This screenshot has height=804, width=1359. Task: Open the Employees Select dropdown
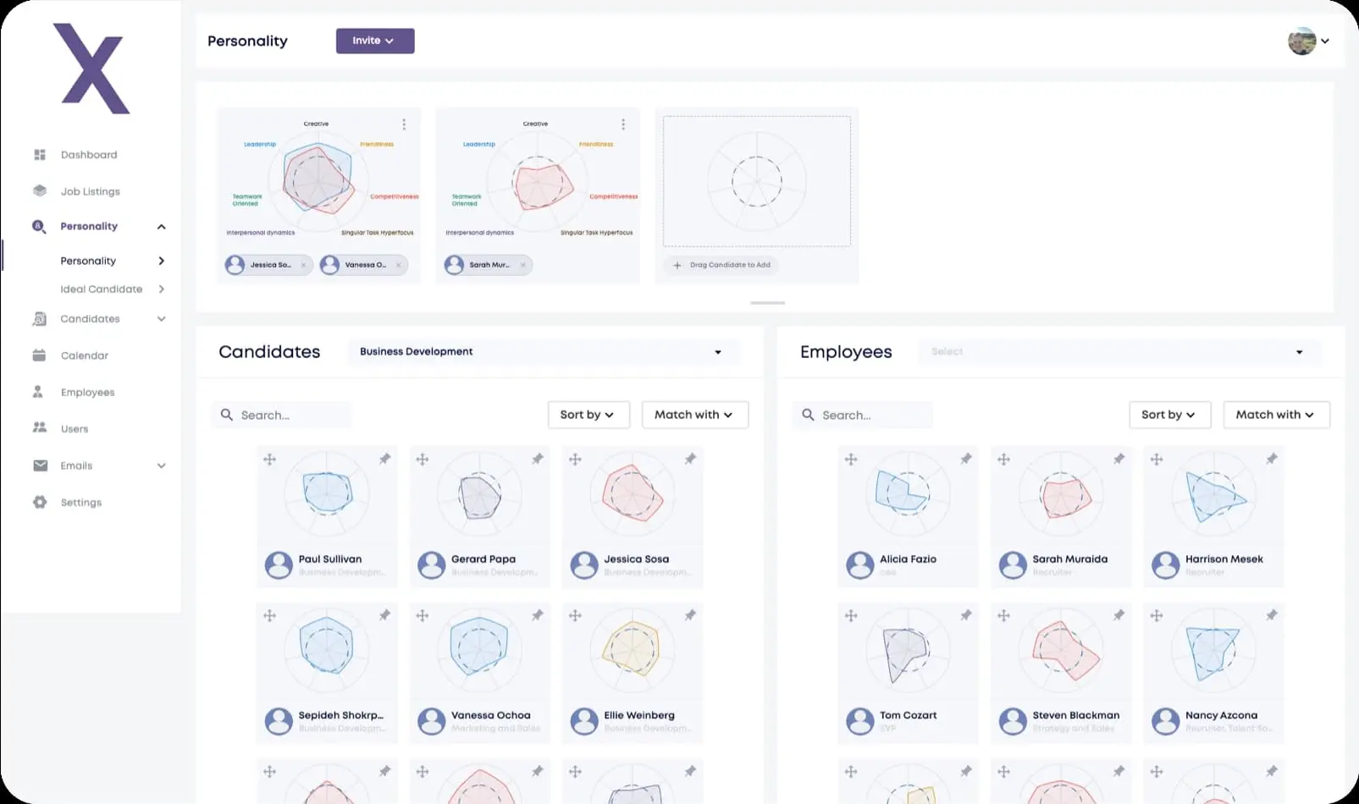click(1119, 352)
